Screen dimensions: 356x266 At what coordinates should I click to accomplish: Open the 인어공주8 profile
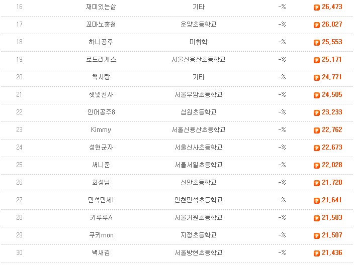(101, 112)
